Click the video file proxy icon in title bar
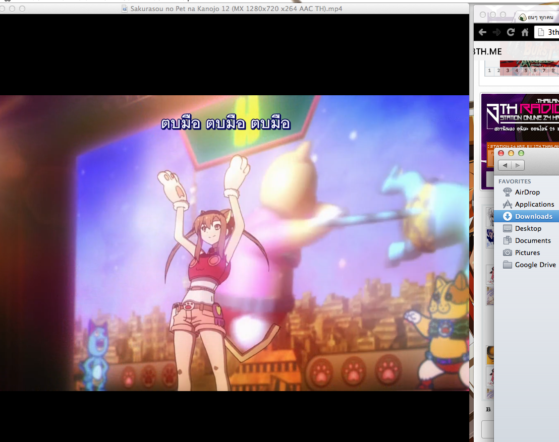The image size is (559, 442). [125, 9]
